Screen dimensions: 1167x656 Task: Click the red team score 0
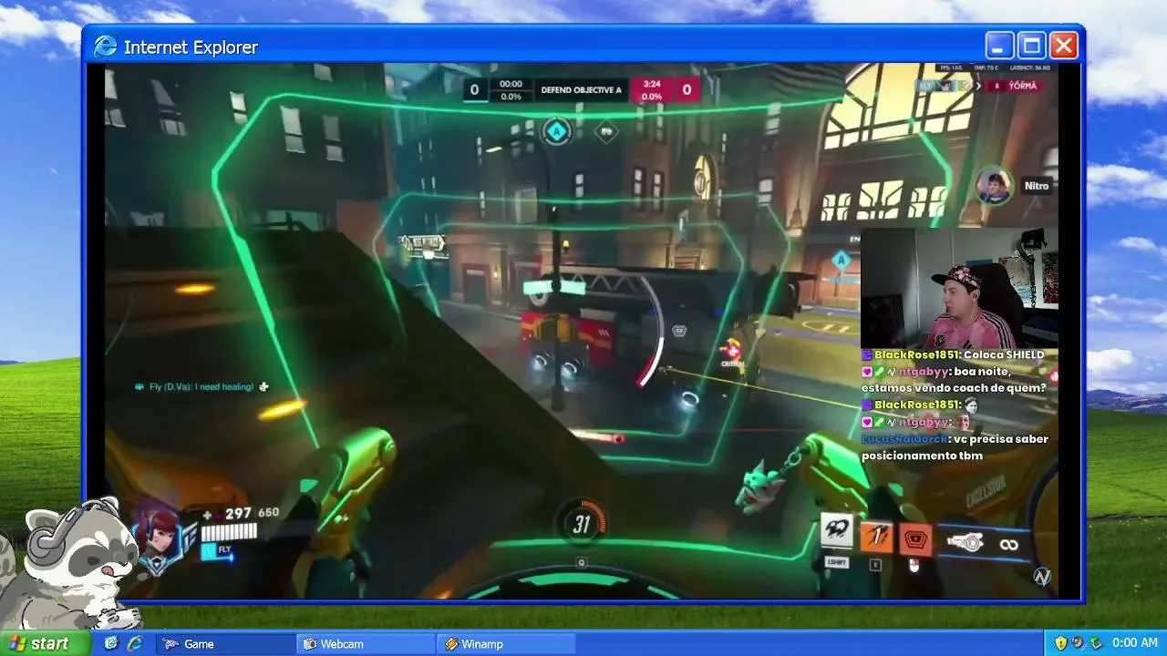687,89
